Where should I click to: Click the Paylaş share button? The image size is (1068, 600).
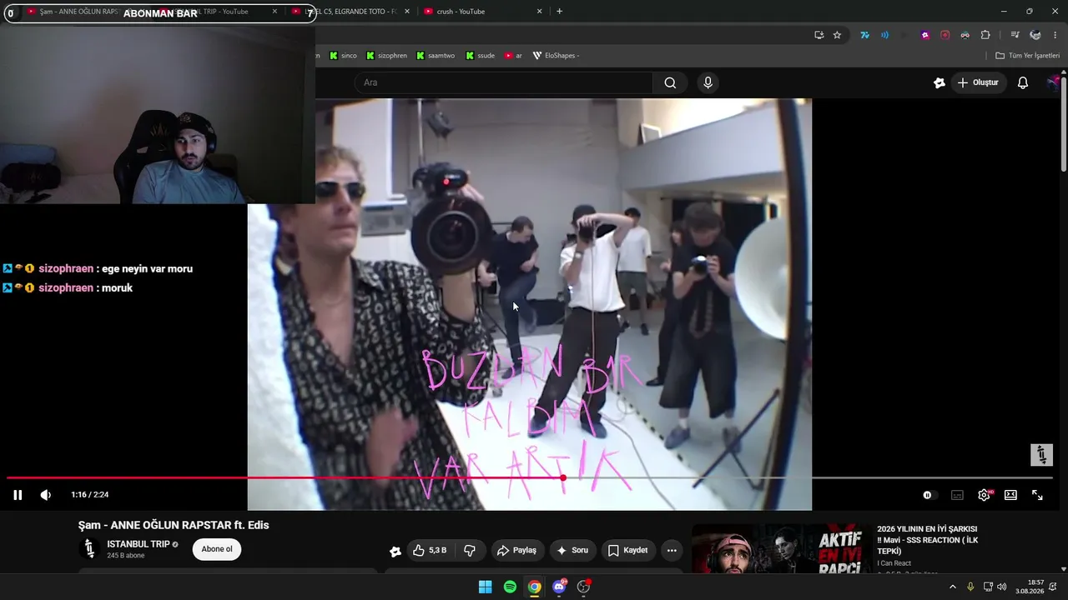tap(516, 550)
